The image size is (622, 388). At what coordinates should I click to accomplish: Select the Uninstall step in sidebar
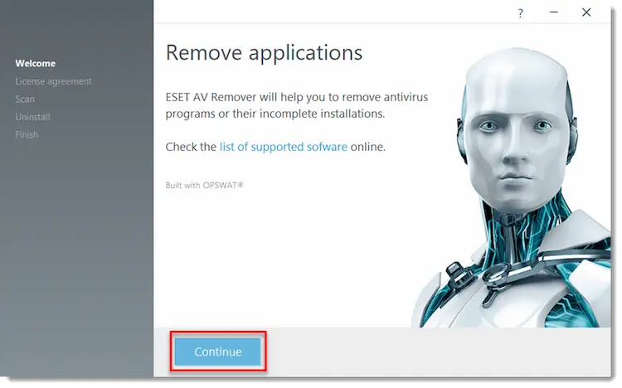tap(32, 117)
